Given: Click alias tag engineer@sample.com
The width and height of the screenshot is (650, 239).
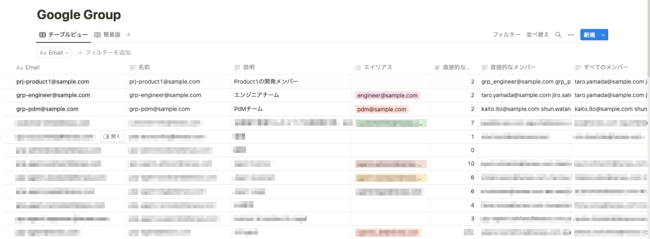Looking at the screenshot, I should point(387,95).
